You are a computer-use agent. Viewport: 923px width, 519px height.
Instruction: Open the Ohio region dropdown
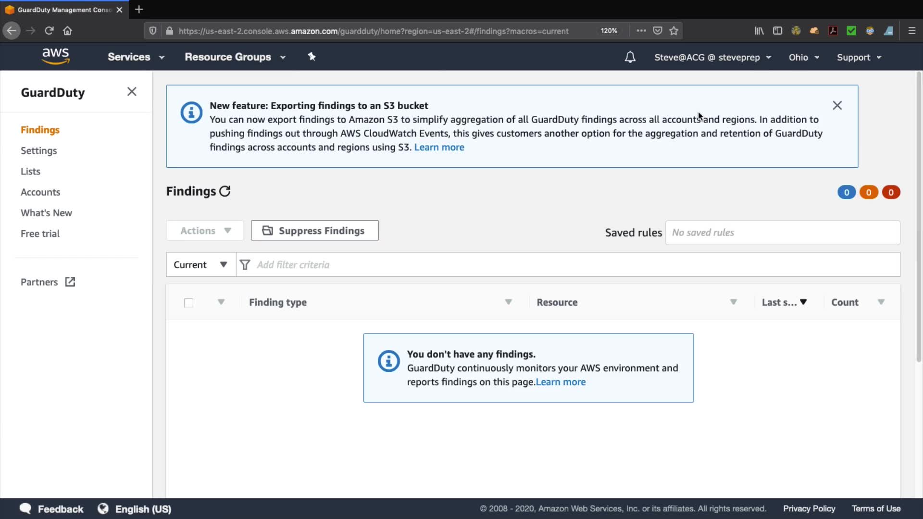803,57
